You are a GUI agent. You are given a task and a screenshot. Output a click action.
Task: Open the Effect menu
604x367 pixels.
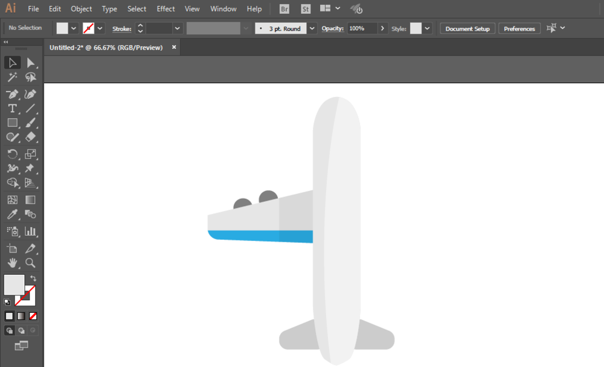(165, 9)
